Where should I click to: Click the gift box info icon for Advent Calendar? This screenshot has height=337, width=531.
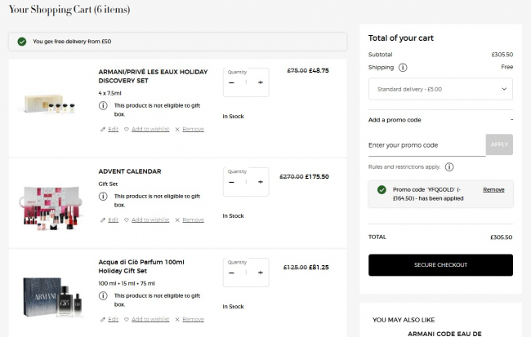pos(103,200)
